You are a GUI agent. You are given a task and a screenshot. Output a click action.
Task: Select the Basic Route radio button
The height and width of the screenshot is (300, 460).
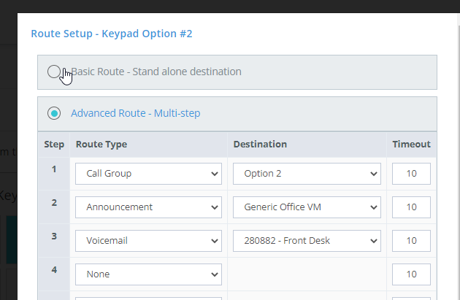pyautogui.click(x=54, y=72)
